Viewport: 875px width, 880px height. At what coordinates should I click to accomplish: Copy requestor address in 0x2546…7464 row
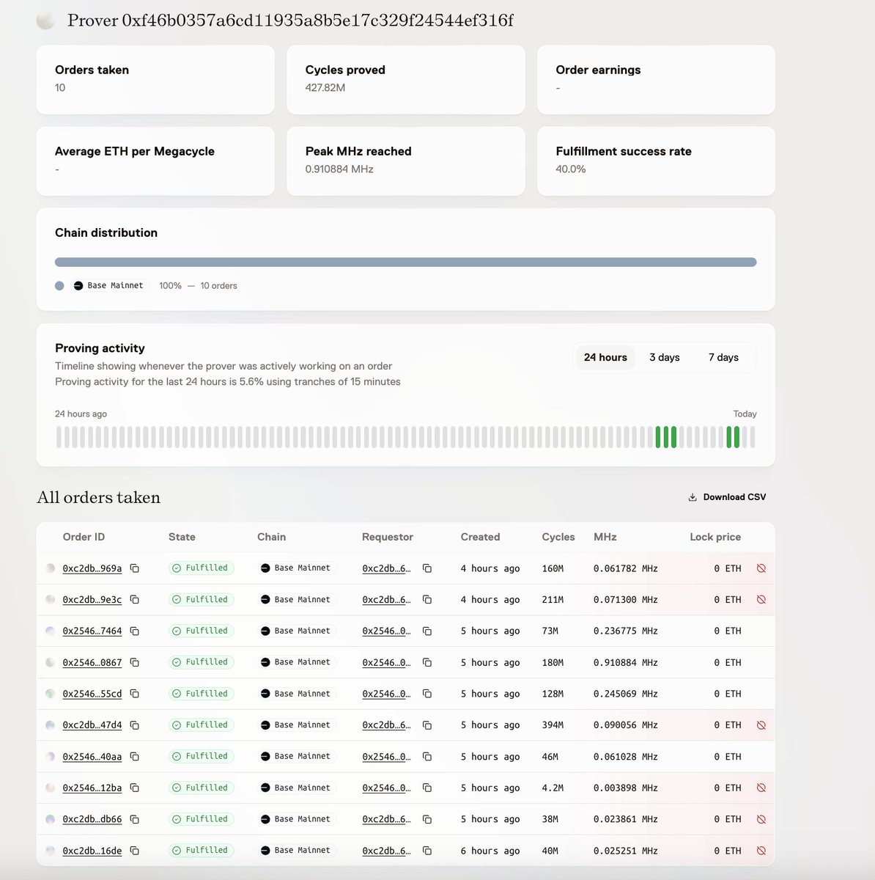(x=427, y=631)
